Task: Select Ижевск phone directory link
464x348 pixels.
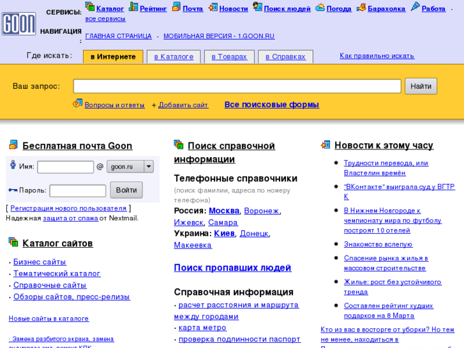Action: coord(188,222)
